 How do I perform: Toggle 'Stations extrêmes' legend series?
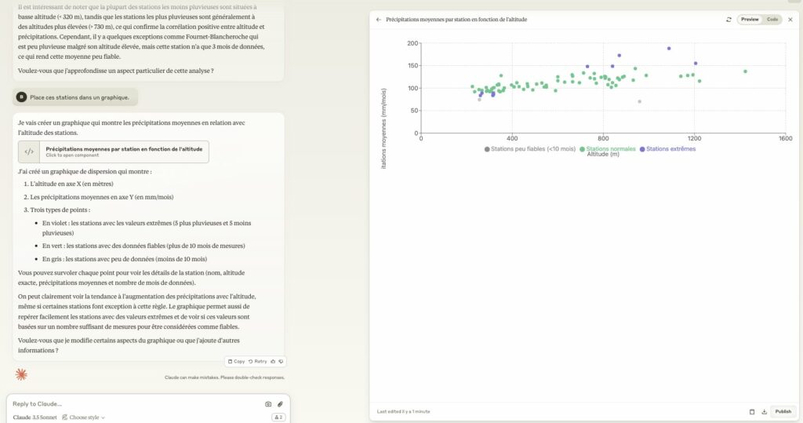[667, 148]
